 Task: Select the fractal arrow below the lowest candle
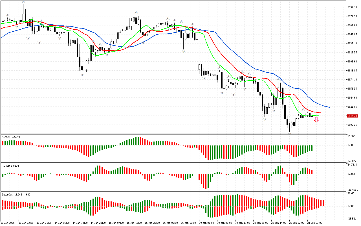click(x=290, y=132)
